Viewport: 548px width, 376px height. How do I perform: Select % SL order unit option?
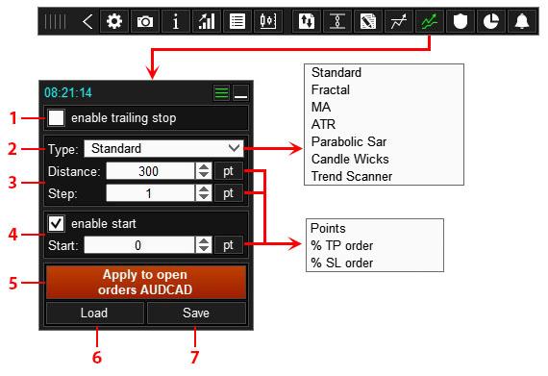tap(342, 263)
